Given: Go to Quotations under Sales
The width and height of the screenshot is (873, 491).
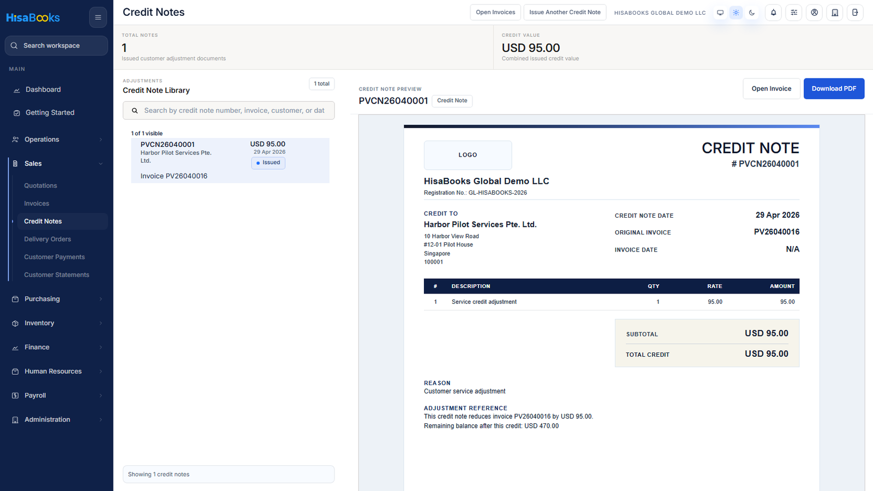Looking at the screenshot, I should (x=40, y=186).
